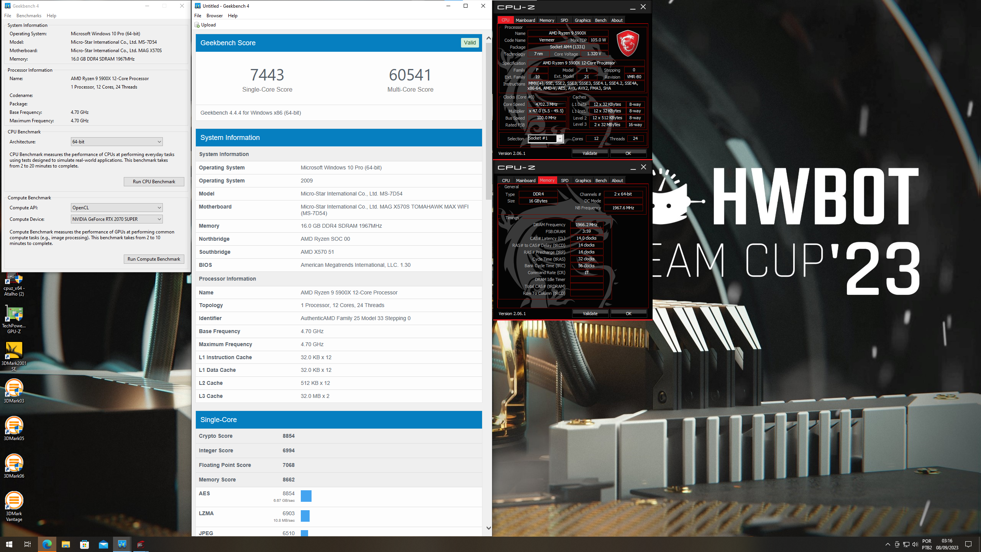Close the lower CPU-Z Memory window
The width and height of the screenshot is (981, 552).
[643, 167]
